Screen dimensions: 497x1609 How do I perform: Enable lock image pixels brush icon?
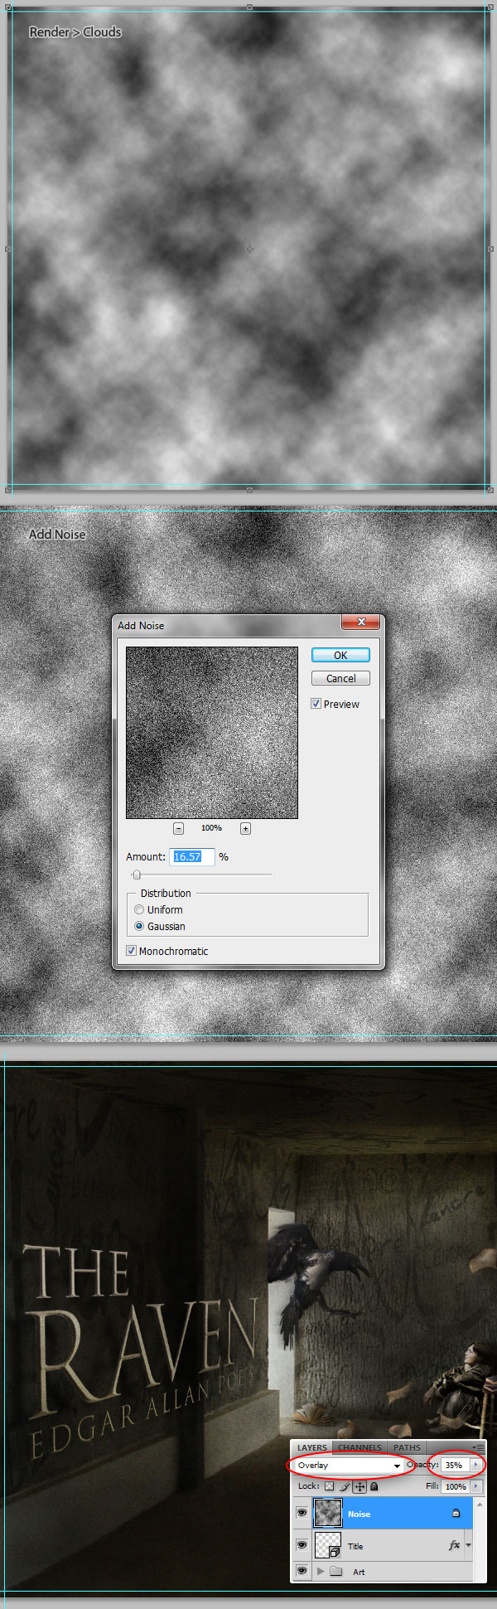pos(345,1487)
